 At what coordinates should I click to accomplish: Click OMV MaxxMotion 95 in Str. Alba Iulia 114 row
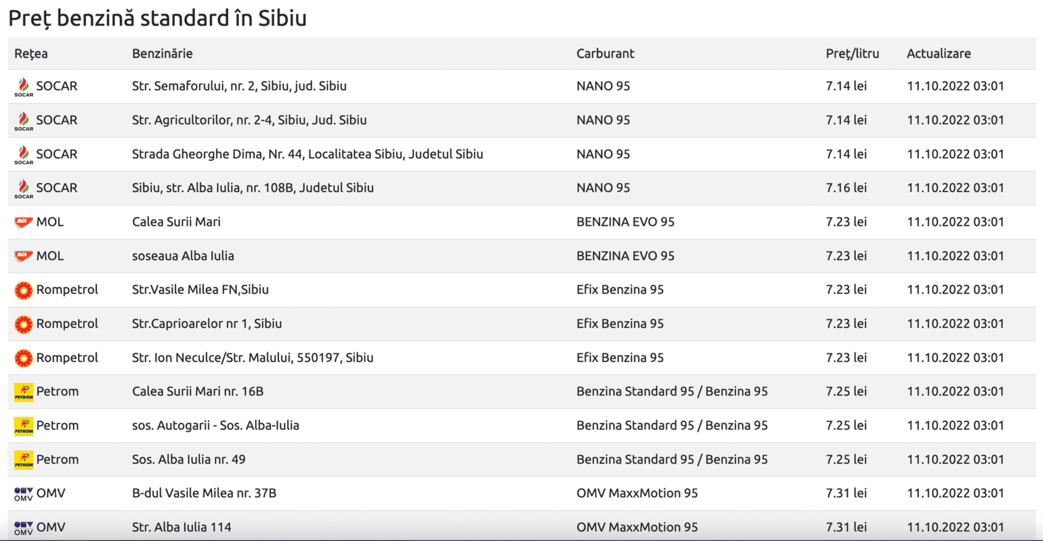pyautogui.click(x=637, y=527)
